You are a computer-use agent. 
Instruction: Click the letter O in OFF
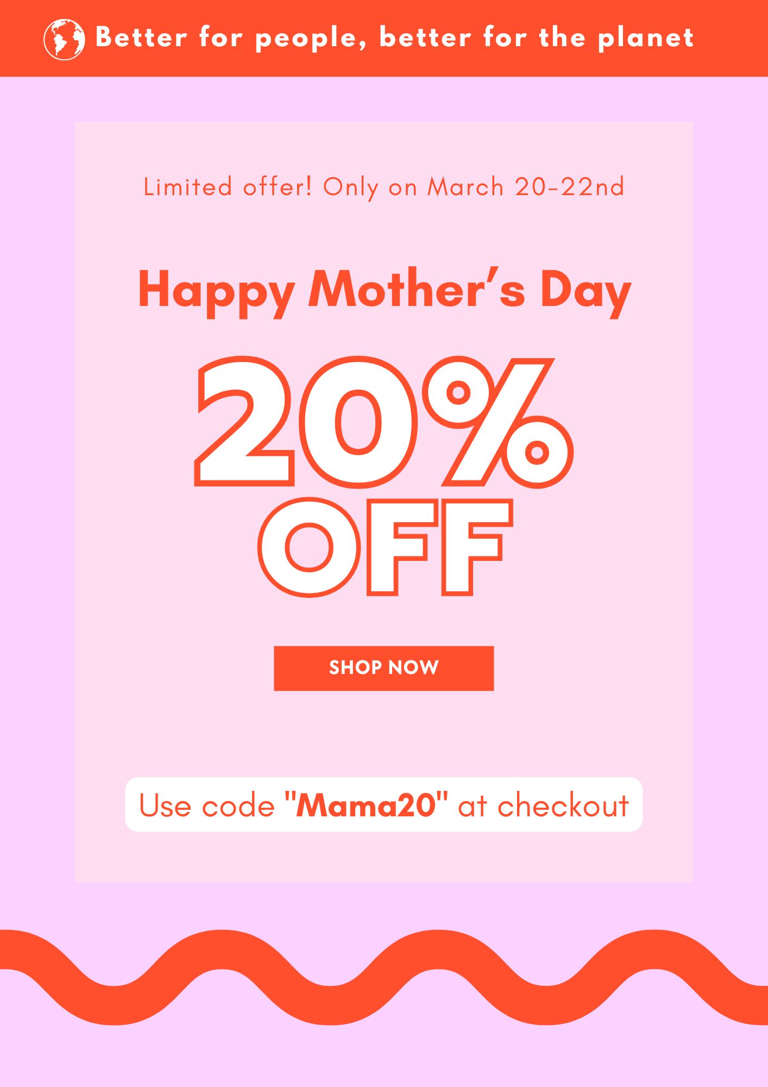309,547
